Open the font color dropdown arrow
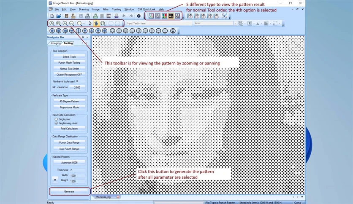Viewport: 353px width, 204px height. click(x=261, y=23)
